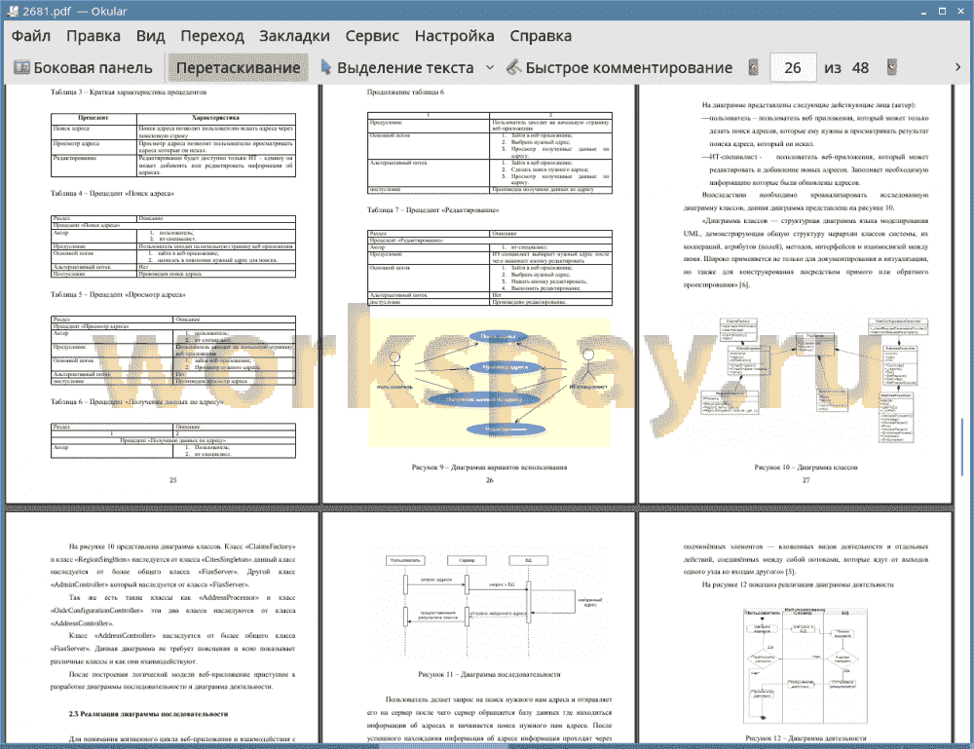The height and width of the screenshot is (749, 974).
Task: Click the activity diagram image above the Рисунок 12 caption
Action: 805,666
